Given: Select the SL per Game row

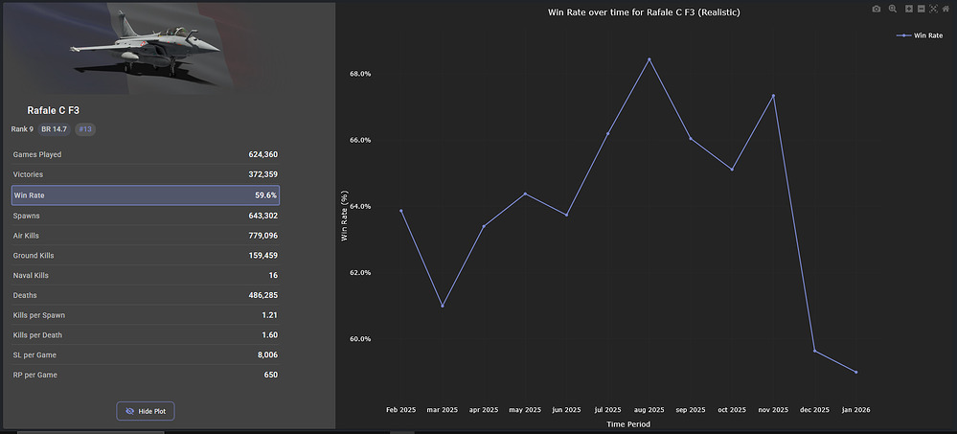Looking at the screenshot, I should point(145,355).
